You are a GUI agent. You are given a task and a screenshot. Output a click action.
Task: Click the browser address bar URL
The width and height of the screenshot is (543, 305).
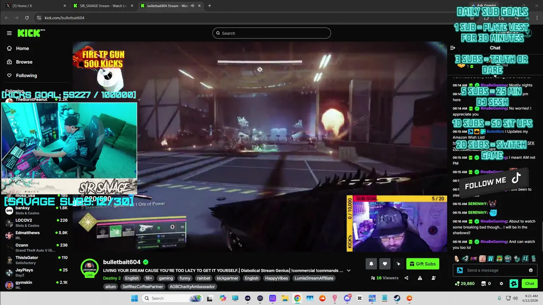(64, 18)
